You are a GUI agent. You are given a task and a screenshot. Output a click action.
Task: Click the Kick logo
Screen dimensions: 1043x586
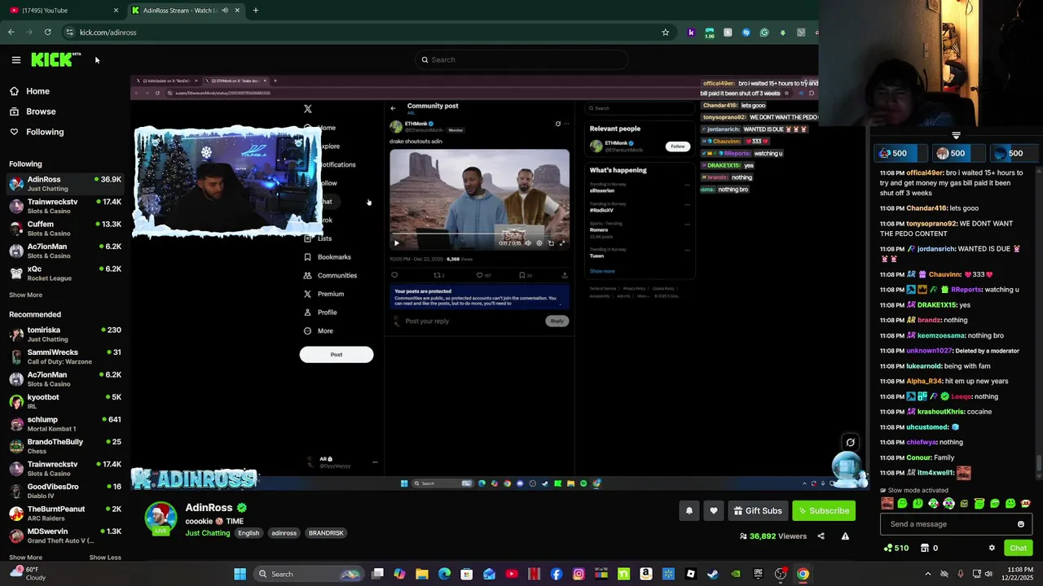55,59
